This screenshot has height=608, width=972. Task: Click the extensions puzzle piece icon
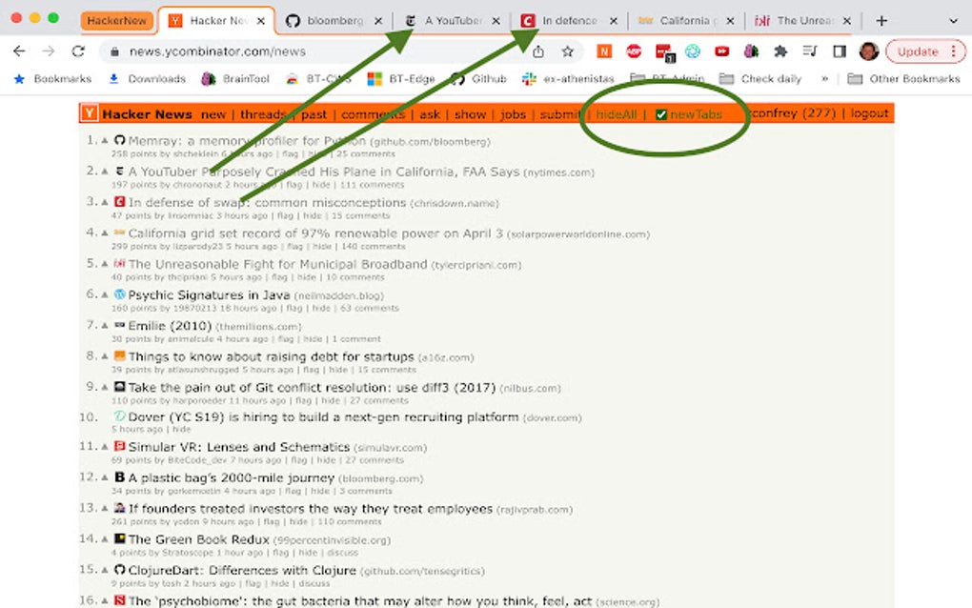[780, 52]
